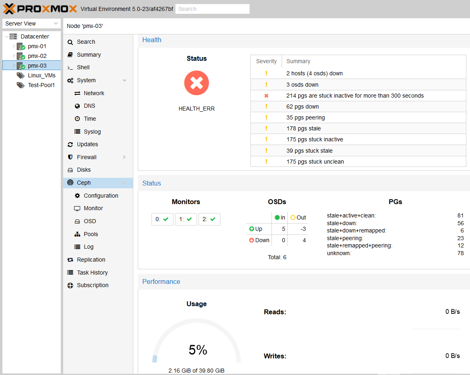This screenshot has width=470, height=375.
Task: Click the System gears icon
Action: [x=70, y=80]
